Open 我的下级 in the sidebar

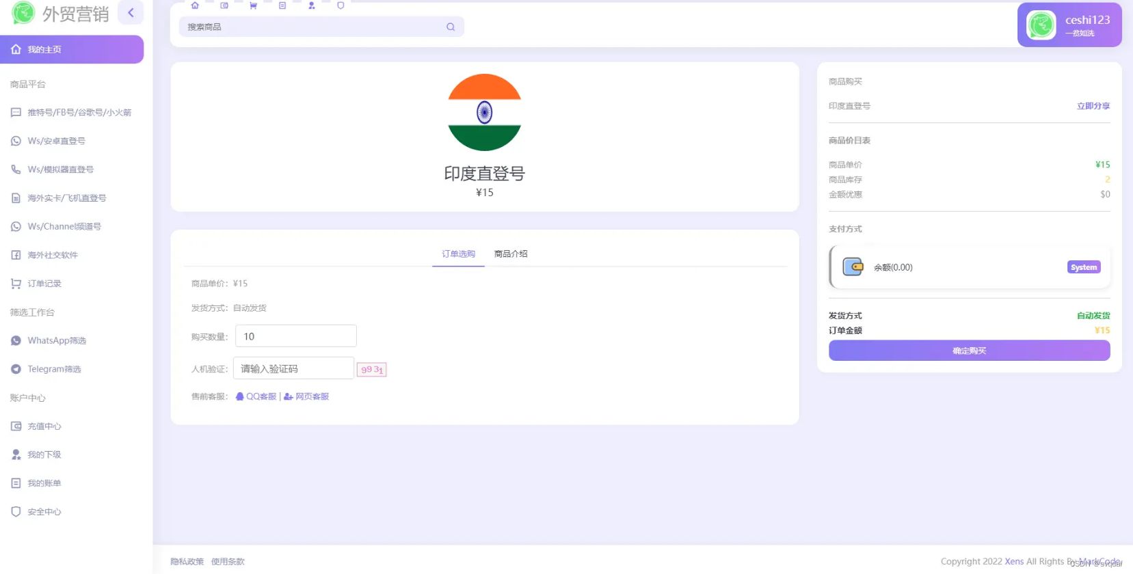tap(72, 454)
